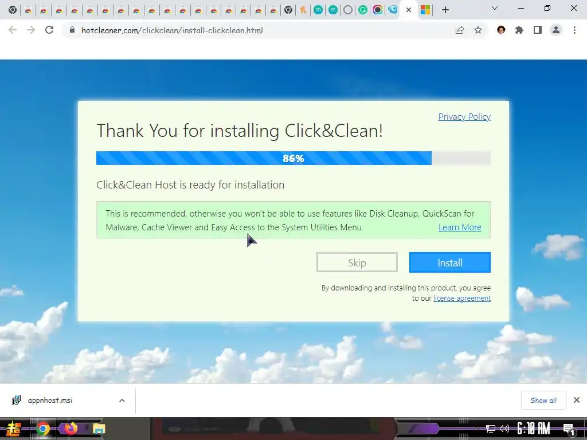Minimize the Chrome window

(521, 8)
